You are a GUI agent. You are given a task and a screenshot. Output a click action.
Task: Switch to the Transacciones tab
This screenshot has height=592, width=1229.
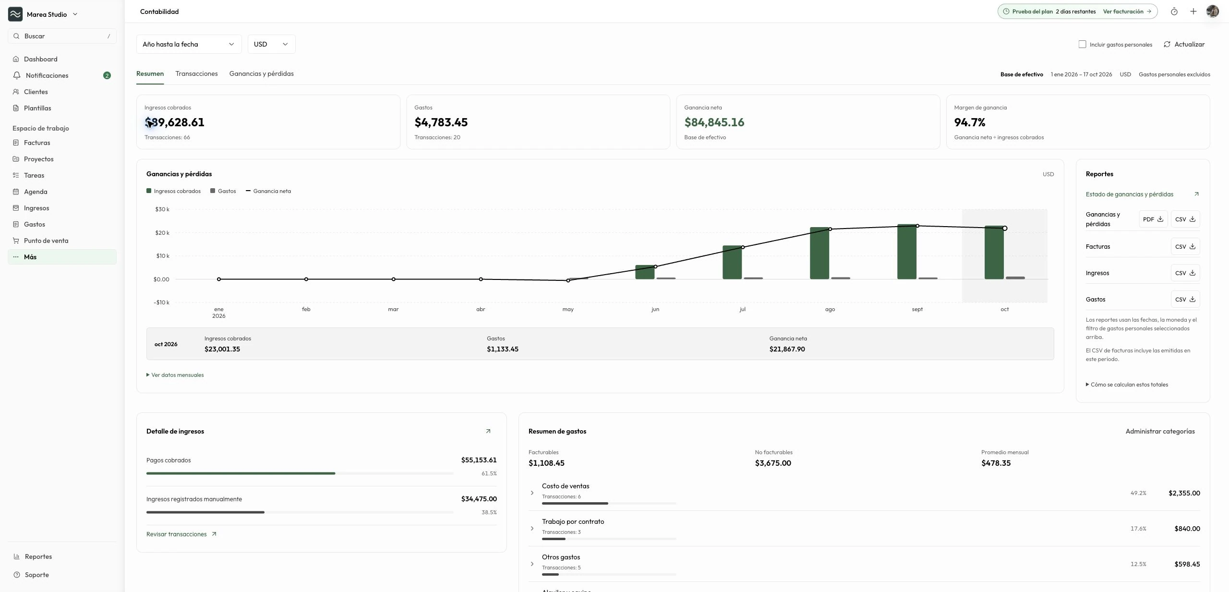tap(196, 73)
